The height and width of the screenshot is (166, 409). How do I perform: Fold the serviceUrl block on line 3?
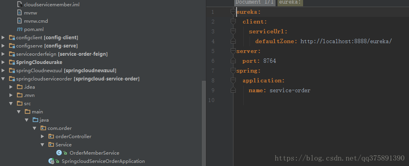pos(233,31)
